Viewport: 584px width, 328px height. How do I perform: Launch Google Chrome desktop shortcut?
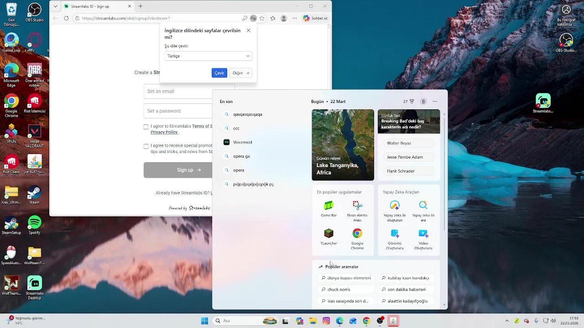point(11,106)
